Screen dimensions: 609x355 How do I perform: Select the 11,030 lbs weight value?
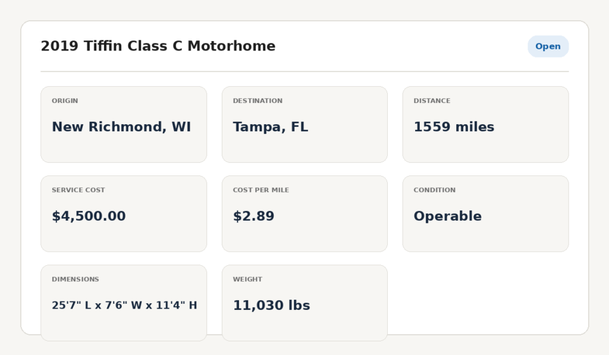tap(271, 306)
